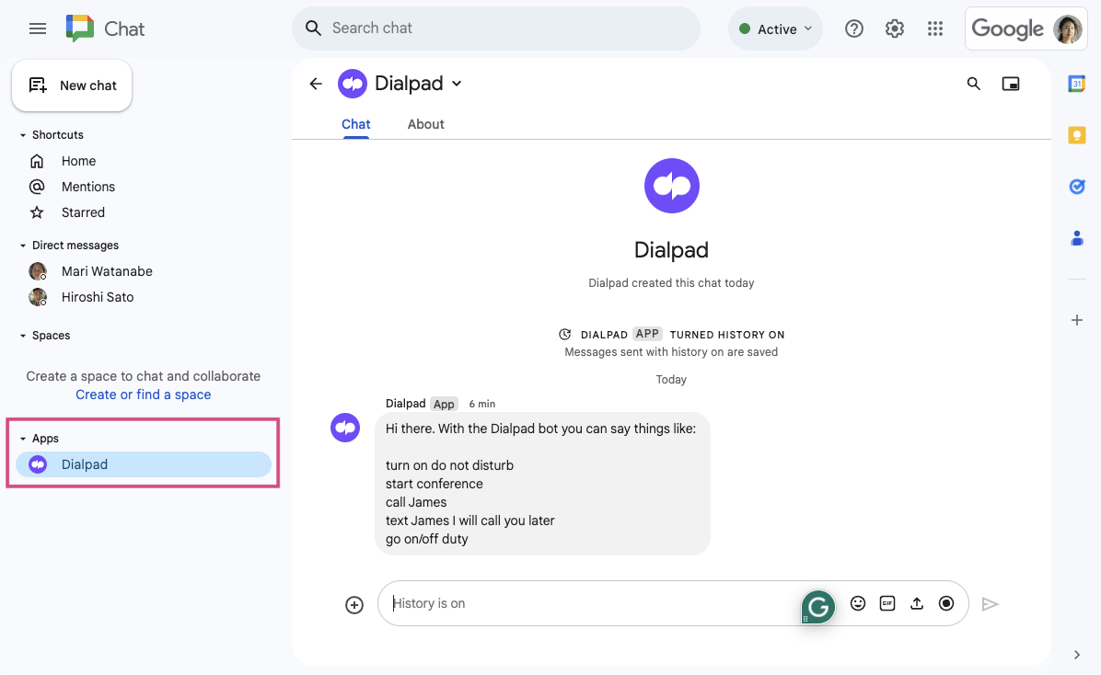Focus the Search chat field
Screen dimensions: 1101x675
(x=496, y=29)
